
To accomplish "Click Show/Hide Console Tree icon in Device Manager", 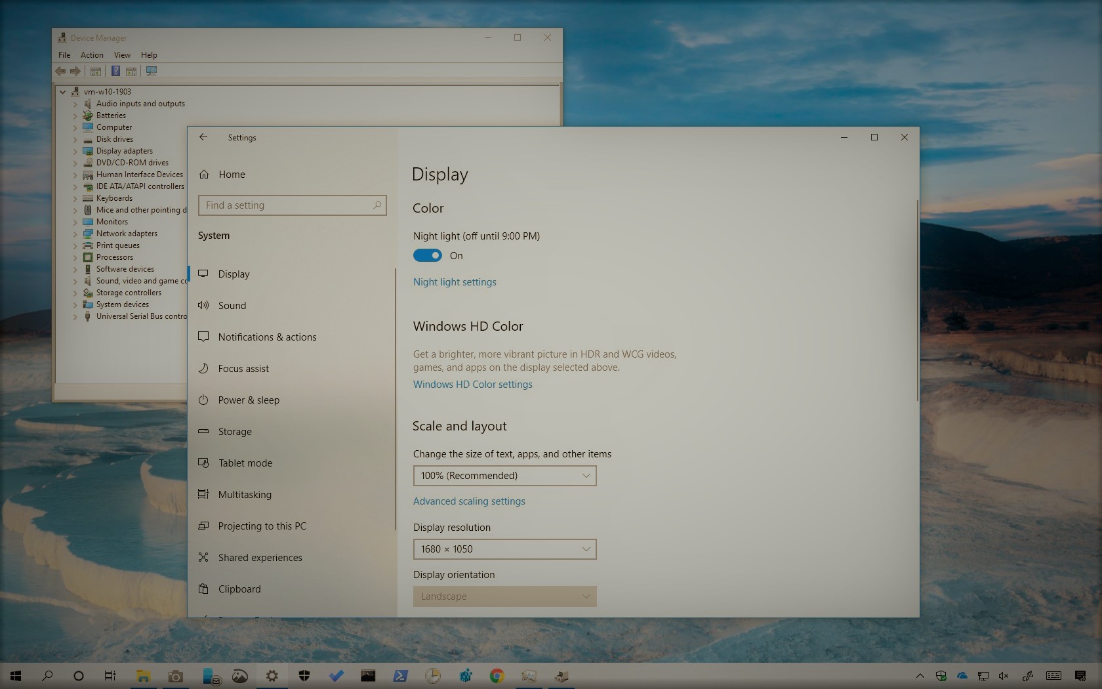I will click(x=96, y=71).
